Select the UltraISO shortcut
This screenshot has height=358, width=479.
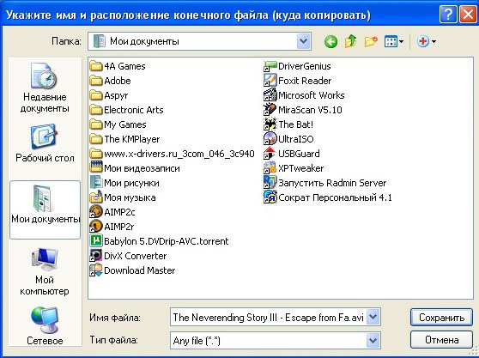[x=288, y=139]
